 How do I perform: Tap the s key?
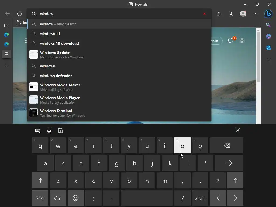click(63, 163)
